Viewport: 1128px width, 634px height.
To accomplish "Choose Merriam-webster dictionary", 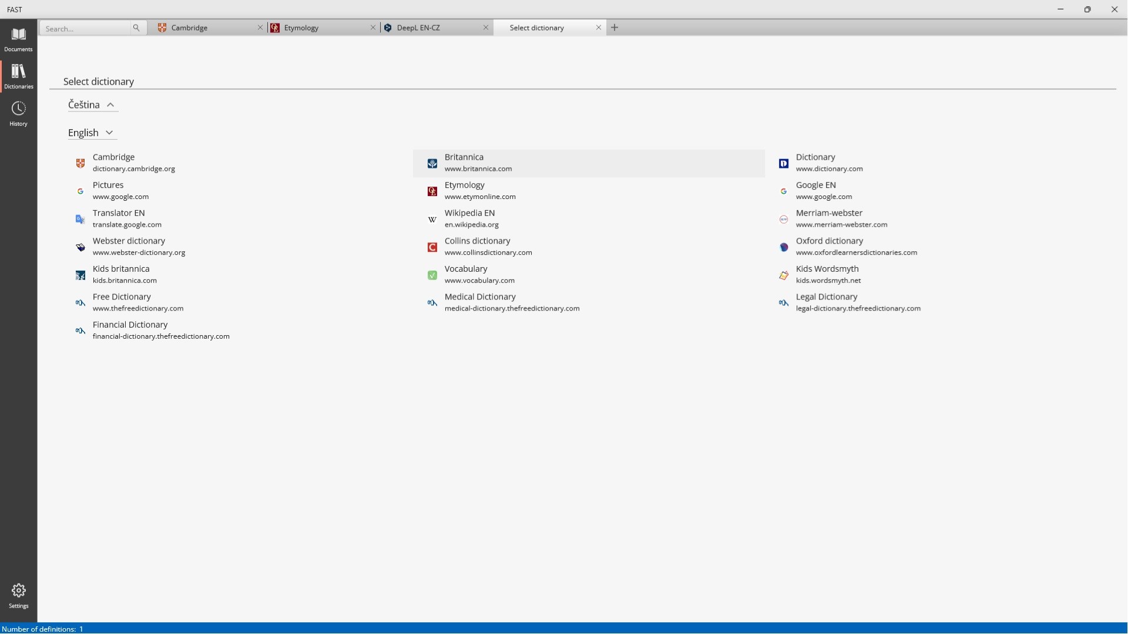I will (829, 218).
